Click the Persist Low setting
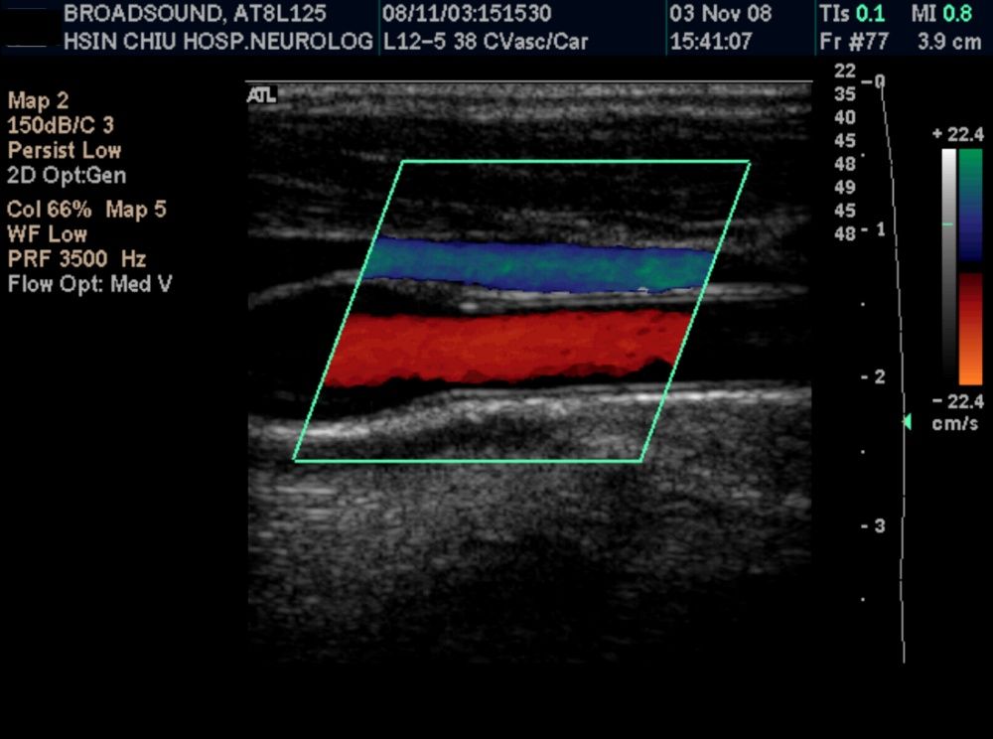993x739 pixels. click(x=65, y=151)
